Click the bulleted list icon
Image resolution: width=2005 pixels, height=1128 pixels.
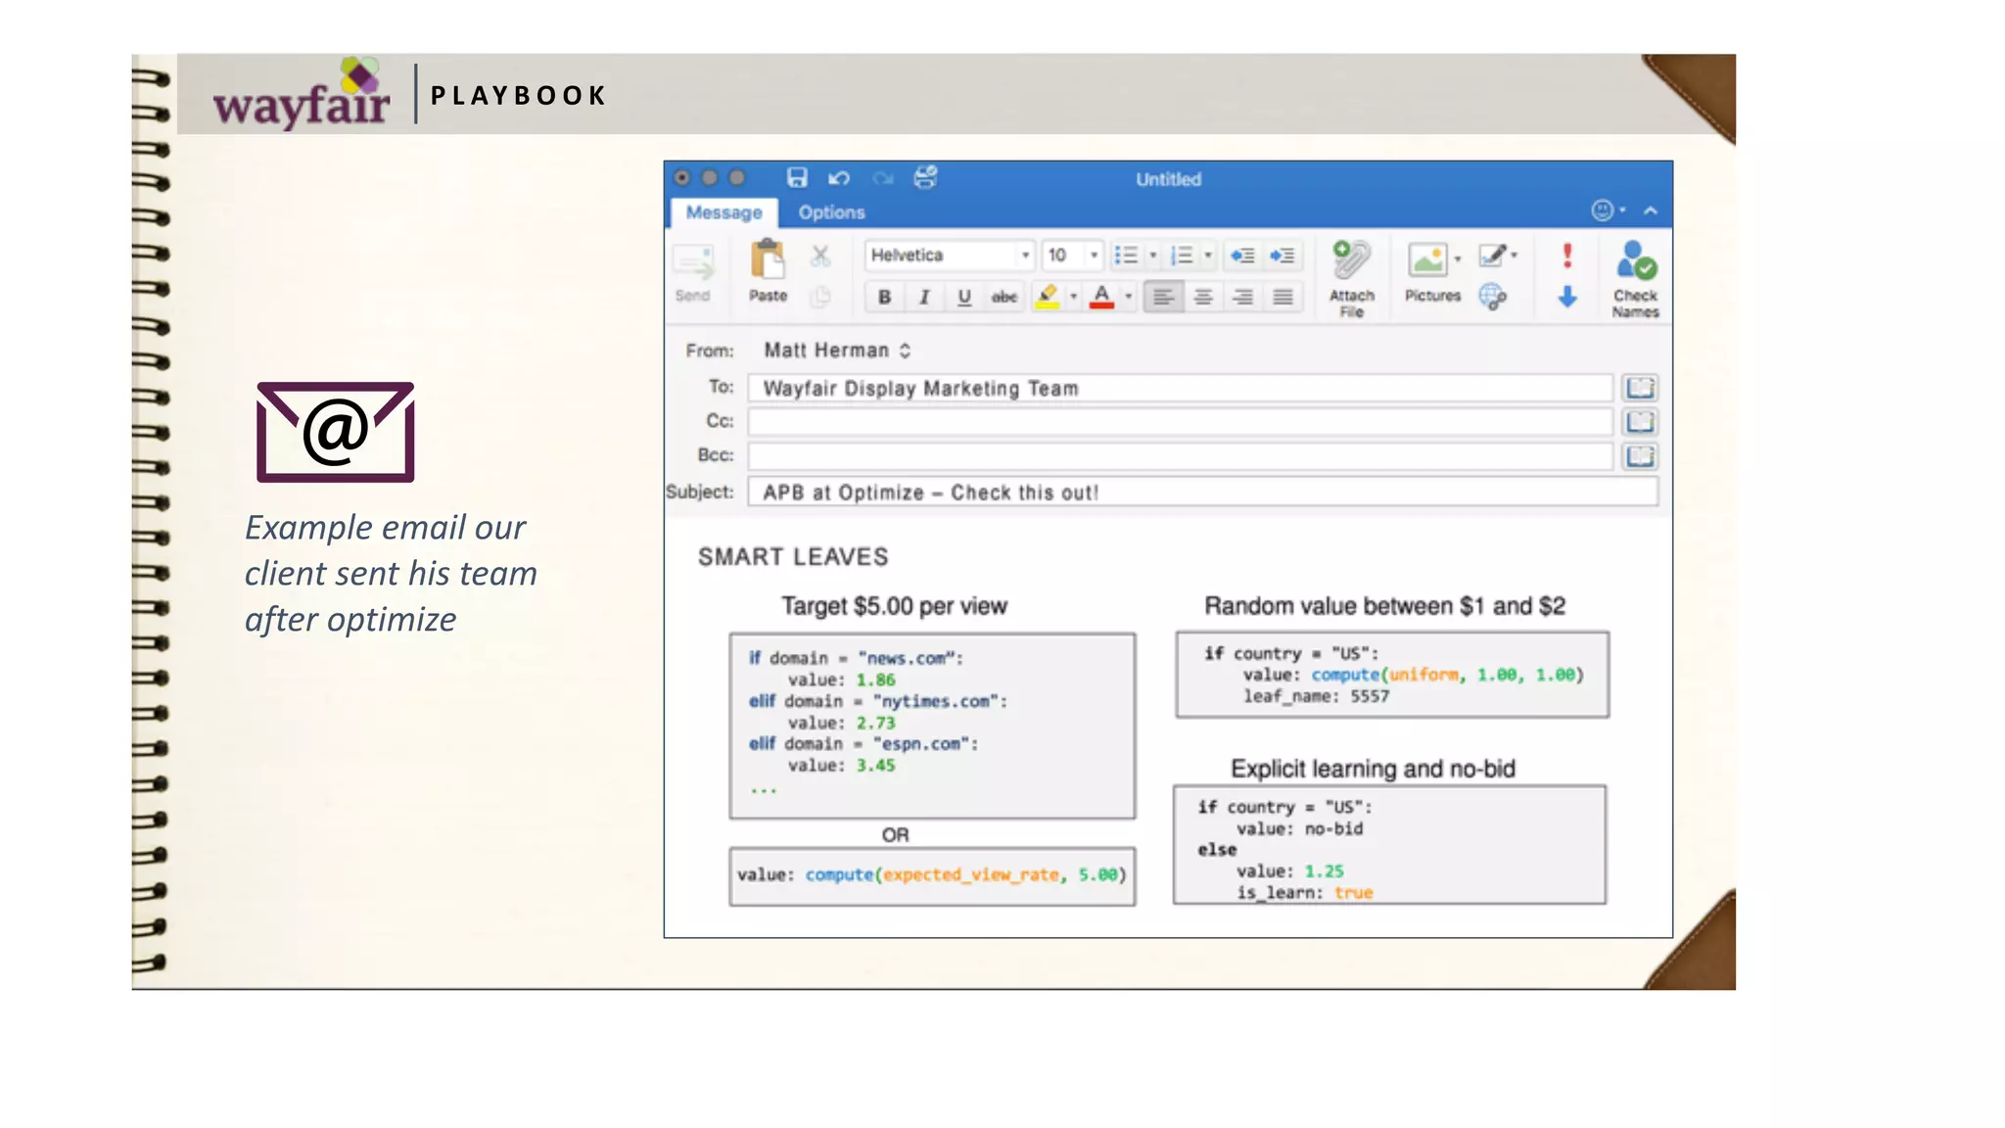1126,256
